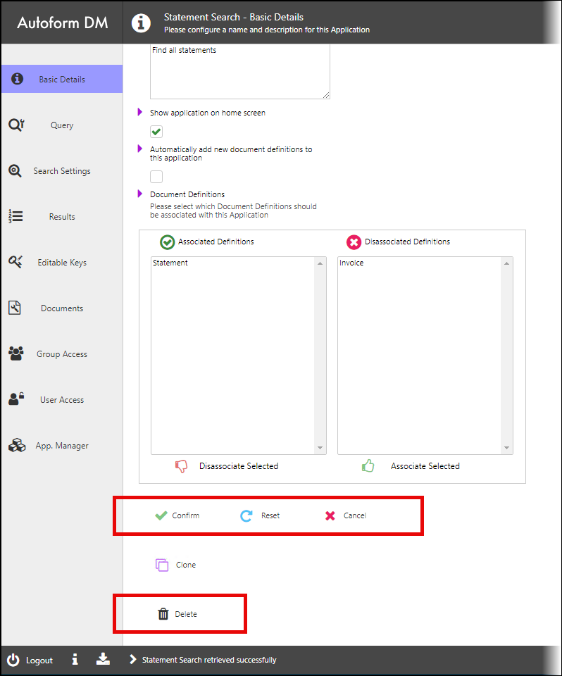Expand the Show application on home screen arrow
The height and width of the screenshot is (676, 562).
139,112
